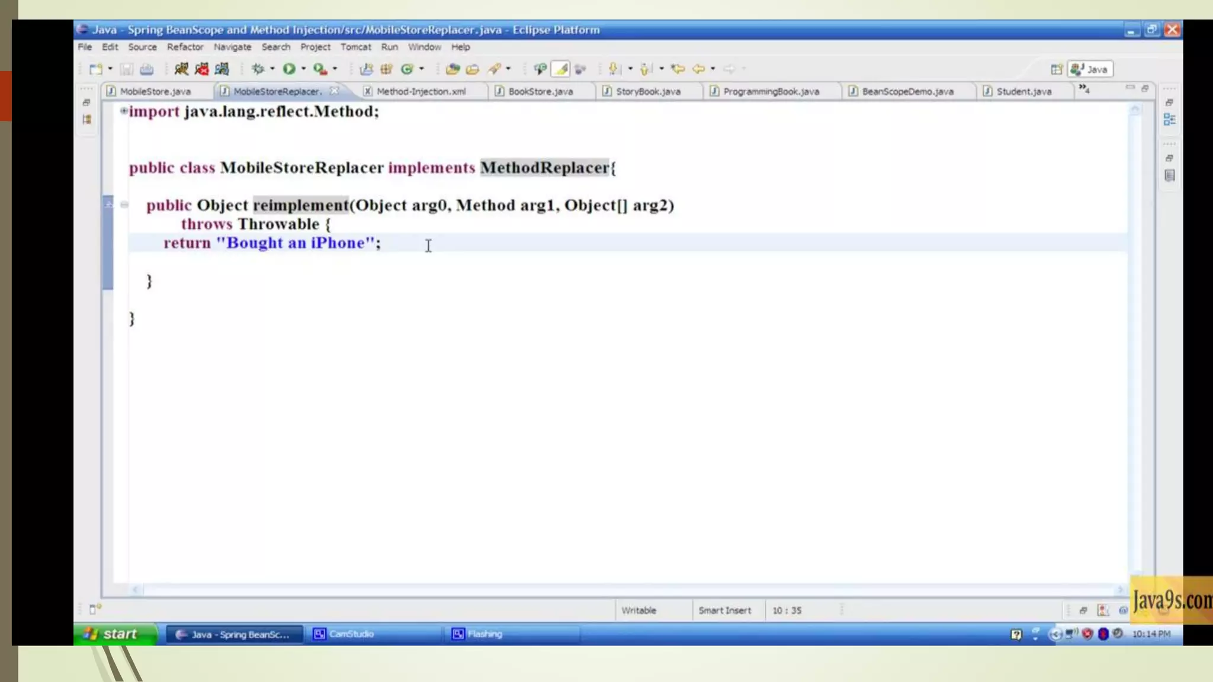Viewport: 1213px width, 682px height.
Task: Switch to Method-Injection.xml tab
Action: [x=421, y=91]
